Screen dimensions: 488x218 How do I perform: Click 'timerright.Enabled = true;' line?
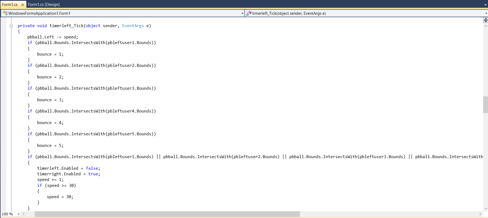pos(69,174)
